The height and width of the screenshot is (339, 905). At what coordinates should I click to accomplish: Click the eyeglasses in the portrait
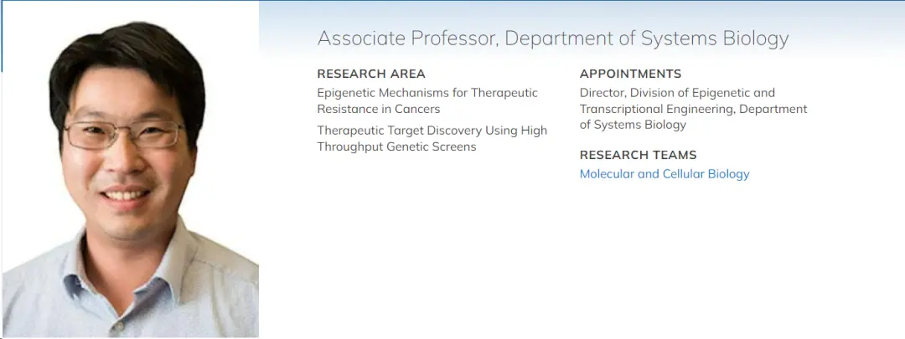pos(126,134)
